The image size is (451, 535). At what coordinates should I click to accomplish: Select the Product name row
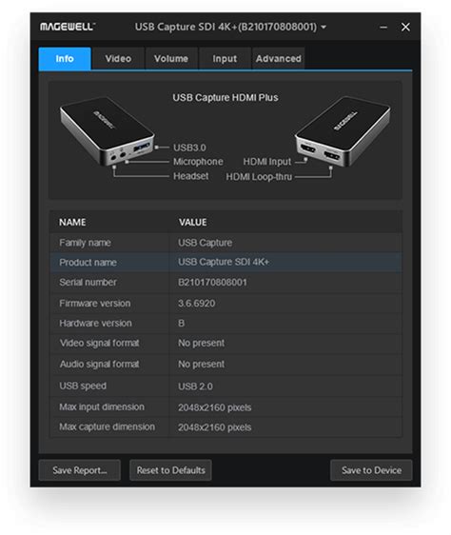225,262
